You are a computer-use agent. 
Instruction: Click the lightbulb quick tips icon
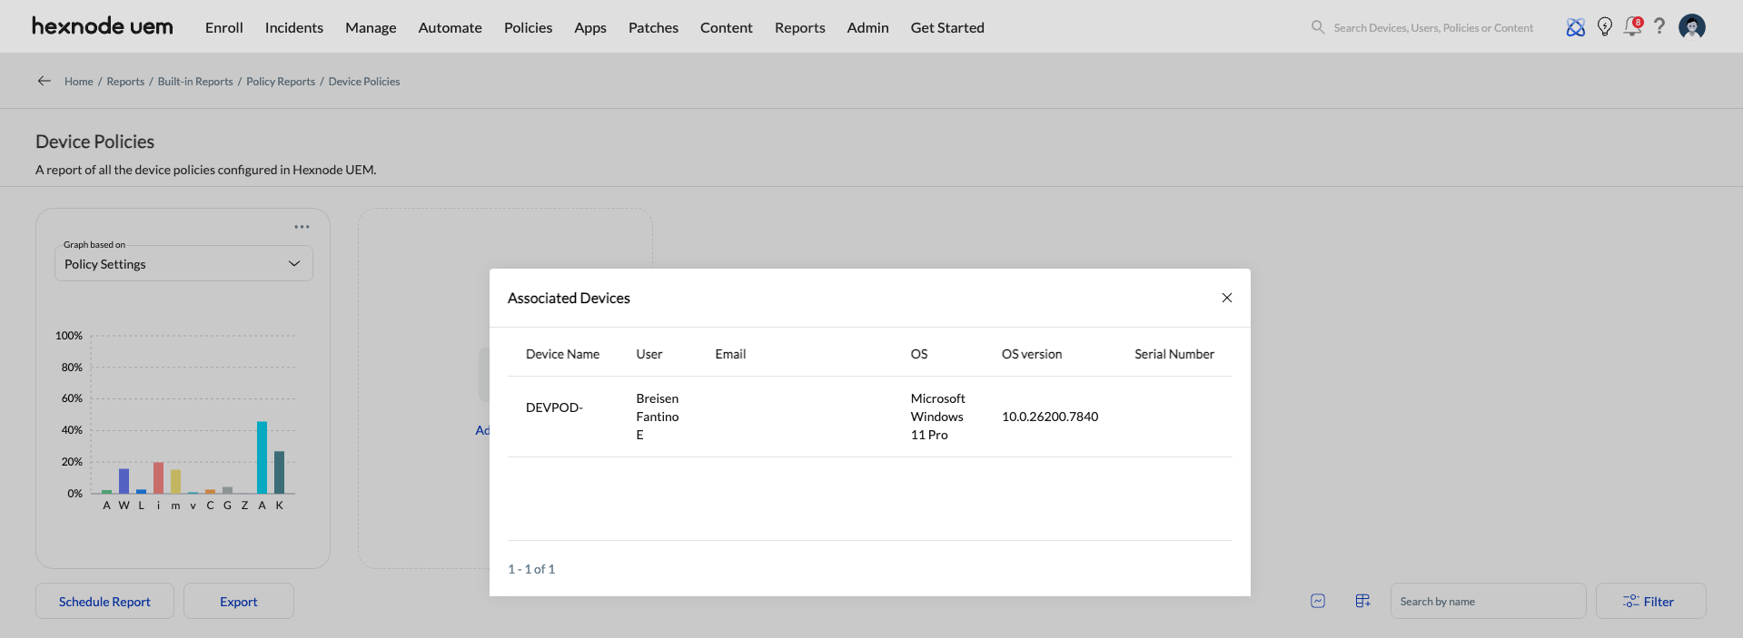(1605, 27)
